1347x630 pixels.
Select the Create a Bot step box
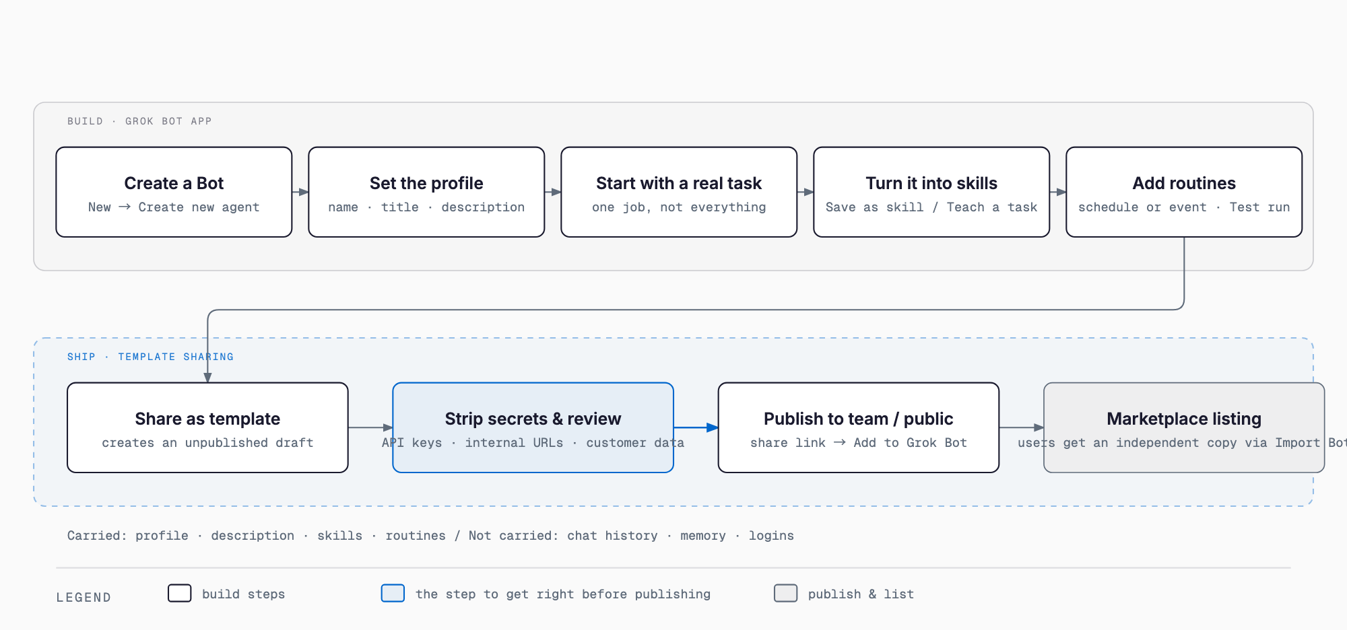(174, 192)
